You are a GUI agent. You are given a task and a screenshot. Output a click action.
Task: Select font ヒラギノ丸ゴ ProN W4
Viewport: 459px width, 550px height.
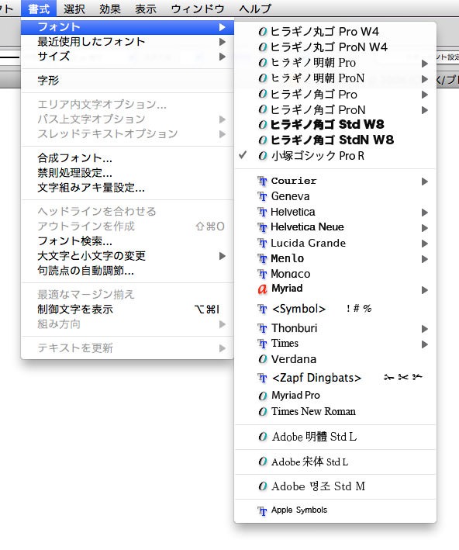click(335, 47)
